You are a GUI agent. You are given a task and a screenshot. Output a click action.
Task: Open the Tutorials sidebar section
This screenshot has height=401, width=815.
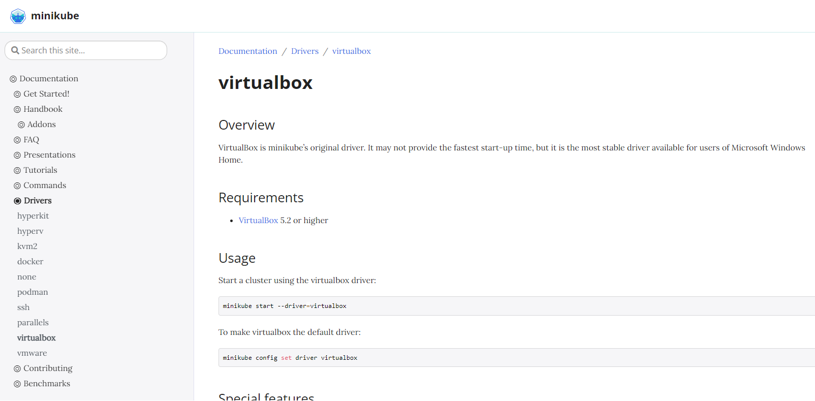[x=40, y=170]
